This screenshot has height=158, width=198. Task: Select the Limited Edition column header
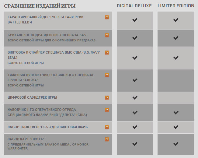176,6
